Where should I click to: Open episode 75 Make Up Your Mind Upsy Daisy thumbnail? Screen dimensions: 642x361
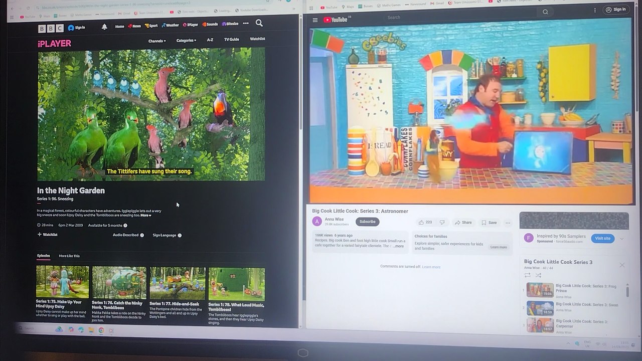[x=63, y=282]
